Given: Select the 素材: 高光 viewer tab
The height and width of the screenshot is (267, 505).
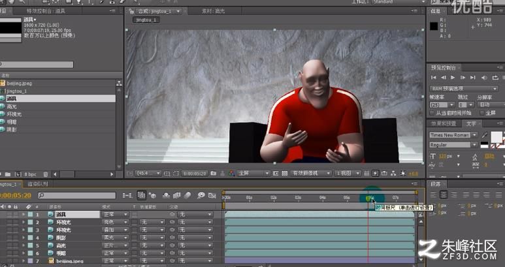Looking at the screenshot, I should click(x=213, y=11).
